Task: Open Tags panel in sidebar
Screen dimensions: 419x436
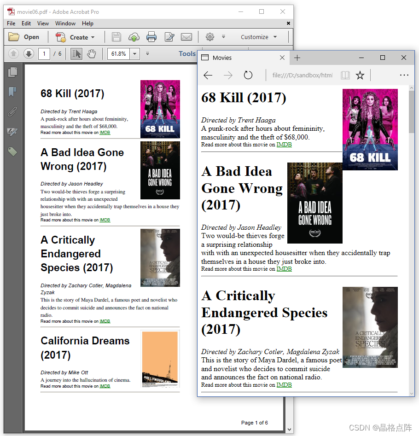Action: (x=12, y=151)
